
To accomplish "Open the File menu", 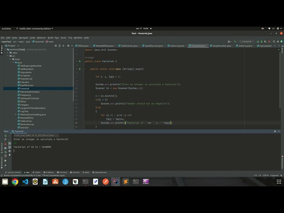I will (3, 38).
